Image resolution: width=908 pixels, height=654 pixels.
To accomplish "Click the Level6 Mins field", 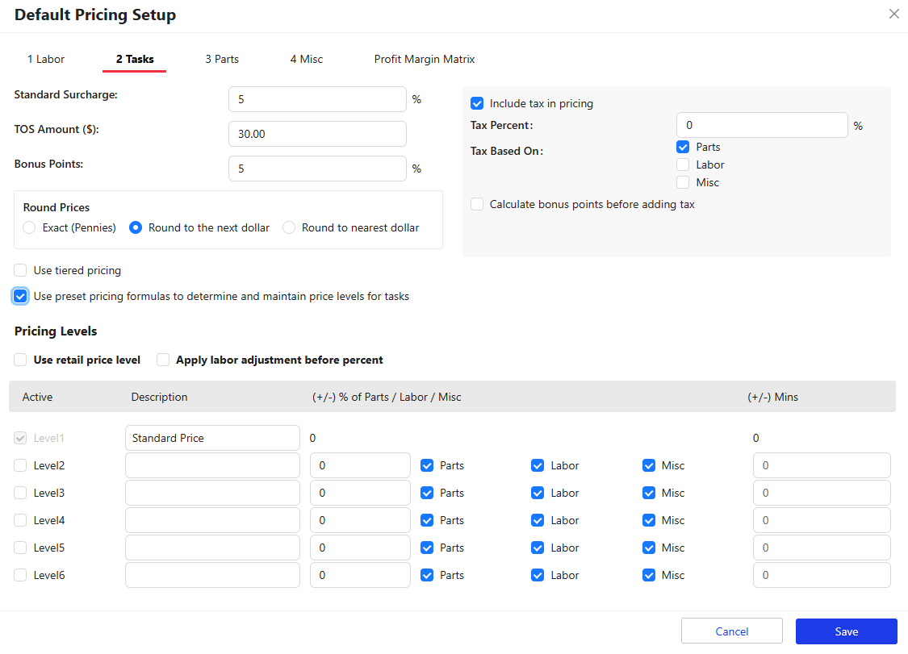I will coord(822,575).
